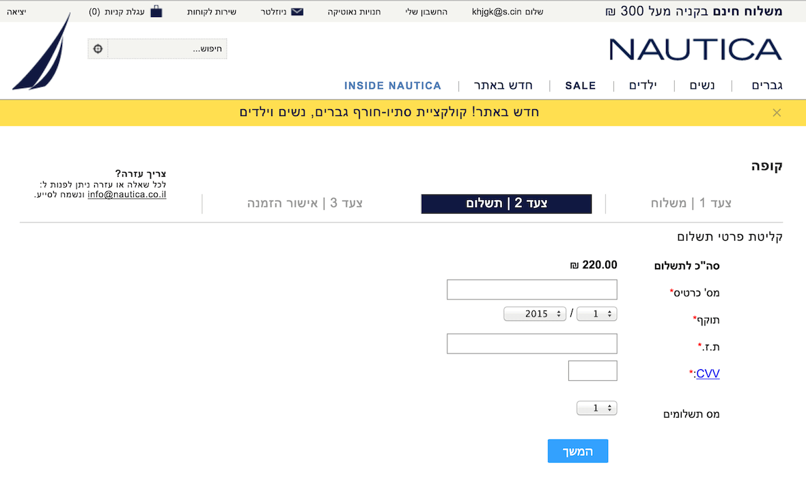The image size is (806, 494).
Task: Click the newsletter envelope icon
Action: pyautogui.click(x=297, y=12)
